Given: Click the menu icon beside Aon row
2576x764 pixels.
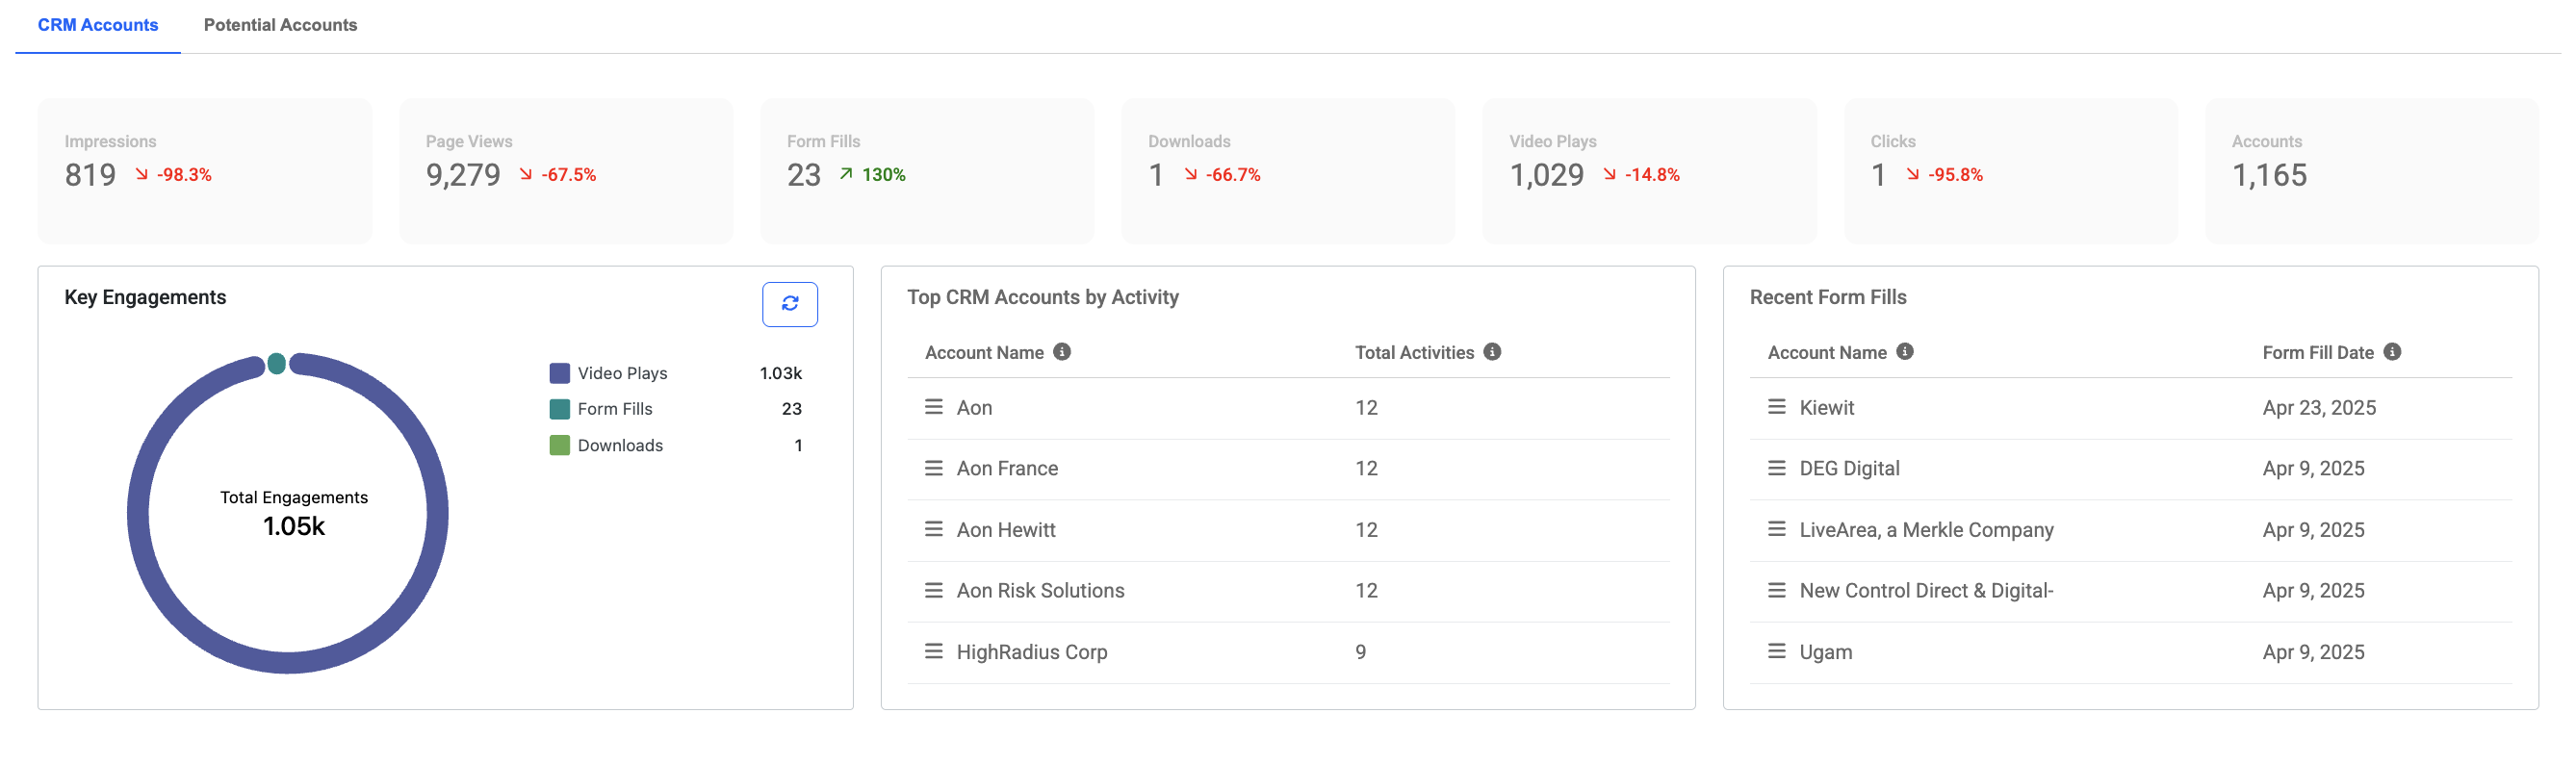Looking at the screenshot, I should pos(933,407).
